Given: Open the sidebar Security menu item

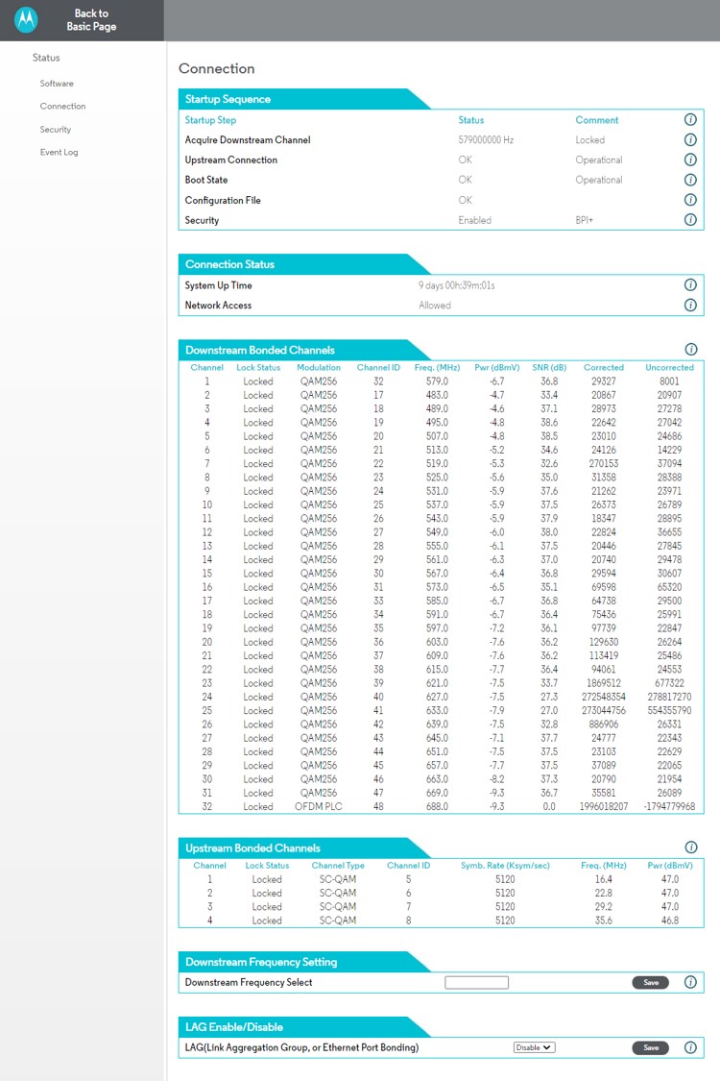Looking at the screenshot, I should pos(55,130).
